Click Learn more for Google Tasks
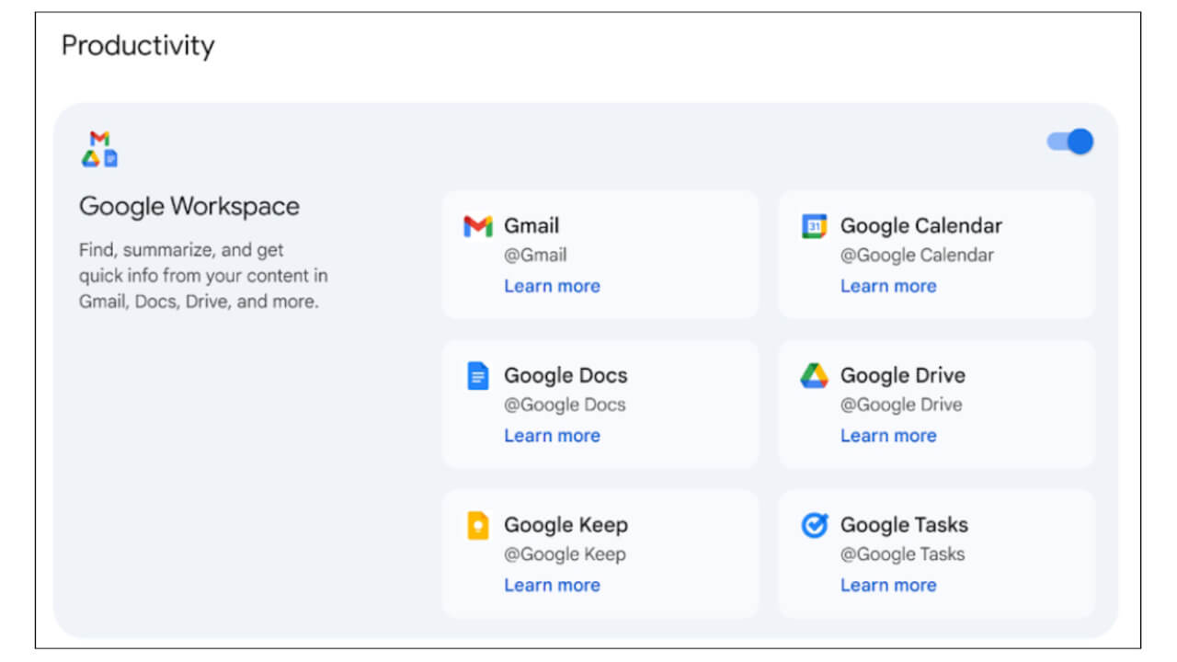The height and width of the screenshot is (662, 1177). click(x=888, y=585)
